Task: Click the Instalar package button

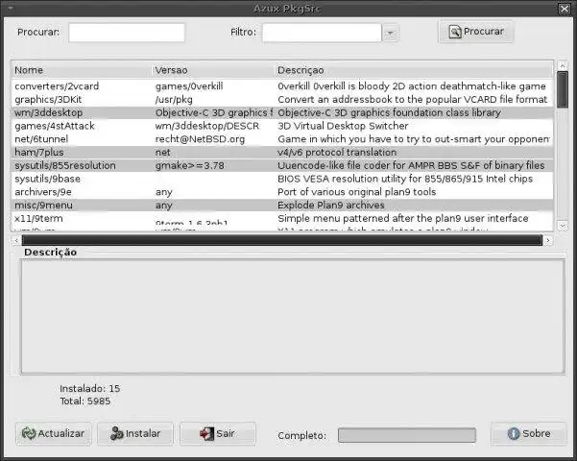Action: tap(135, 433)
